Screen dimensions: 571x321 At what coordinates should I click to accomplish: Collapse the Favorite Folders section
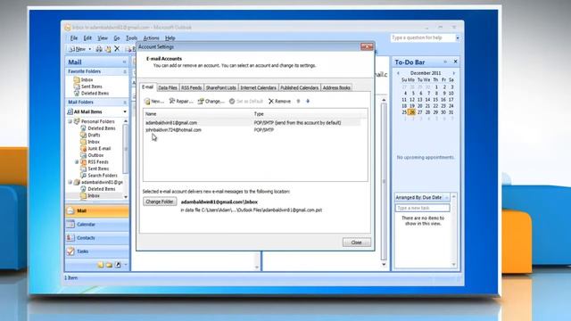coord(125,71)
